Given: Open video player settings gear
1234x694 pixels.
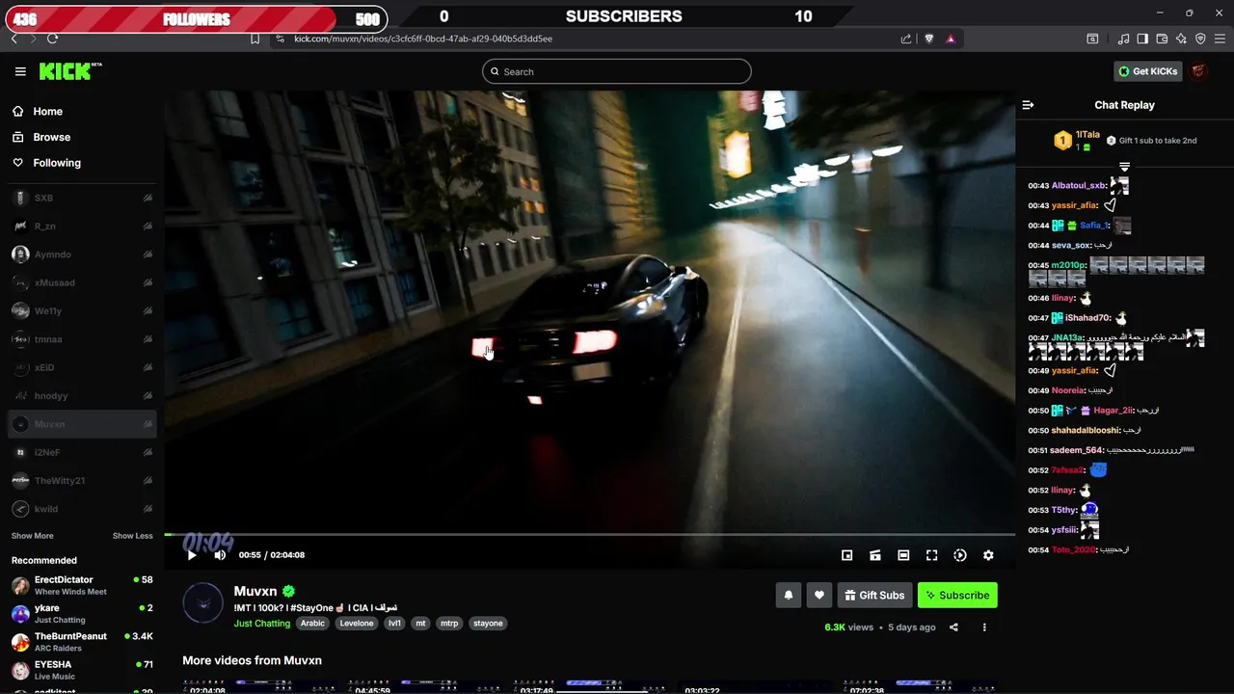Looking at the screenshot, I should pyautogui.click(x=988, y=555).
